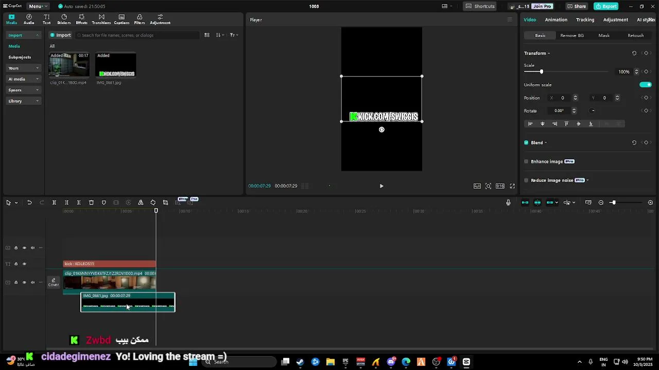Expand the Spaces sidebar section

pyautogui.click(x=24, y=90)
